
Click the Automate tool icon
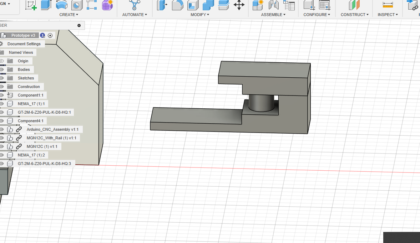pos(135,5)
